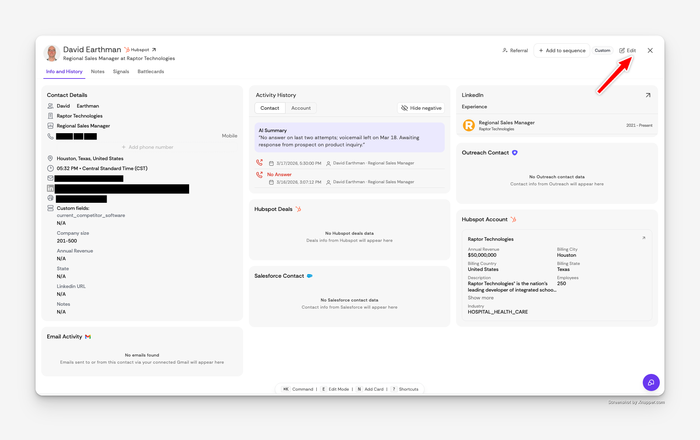Switch to the Info and History tab
Screen dimensions: 700x440
64,71
